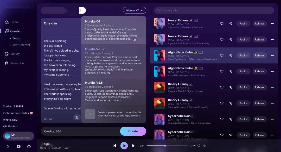Share Cybernetic Rain V1 via paper plane icon

coord(231,119)
